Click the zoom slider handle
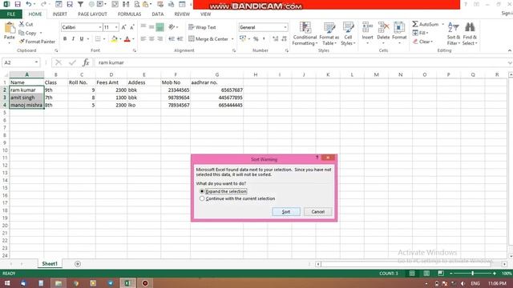 (x=472, y=274)
